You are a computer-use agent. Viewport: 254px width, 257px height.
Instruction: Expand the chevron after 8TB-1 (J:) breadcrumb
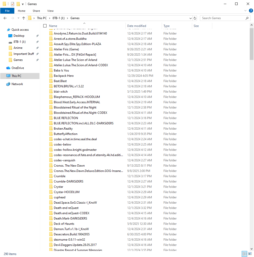[67, 18]
